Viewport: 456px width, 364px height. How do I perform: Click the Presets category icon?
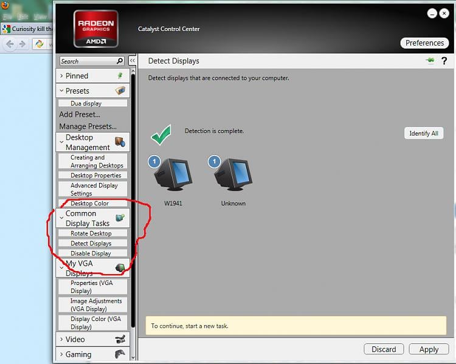coord(120,91)
